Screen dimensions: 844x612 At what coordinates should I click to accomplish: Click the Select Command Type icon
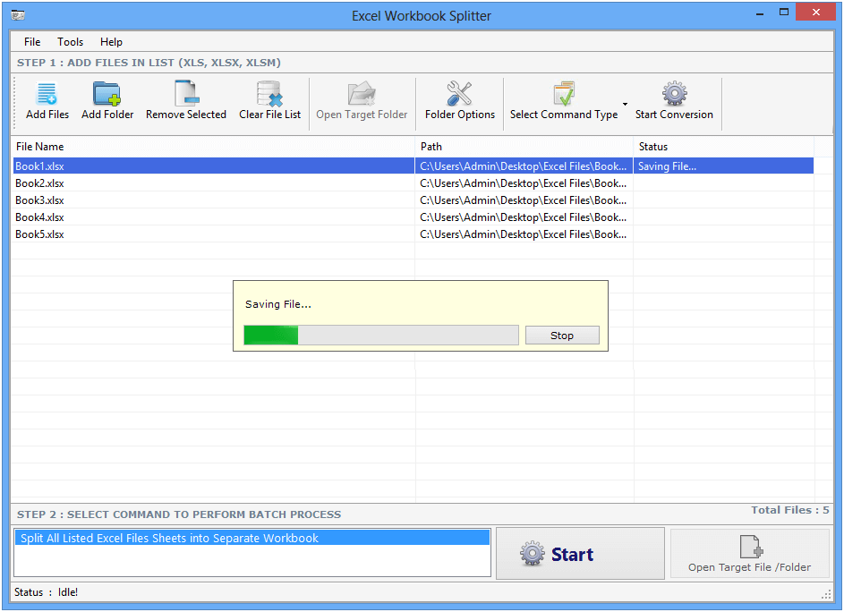point(564,94)
